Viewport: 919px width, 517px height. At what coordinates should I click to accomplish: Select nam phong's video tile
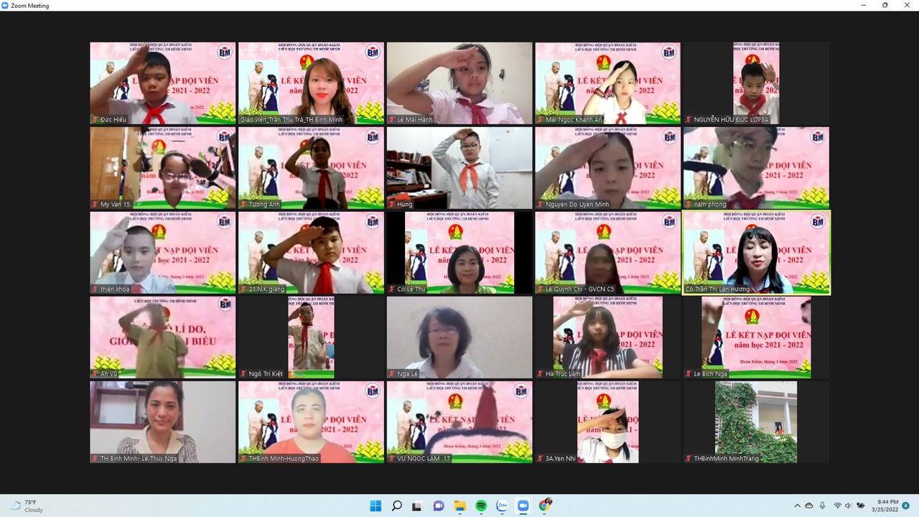tap(756, 168)
